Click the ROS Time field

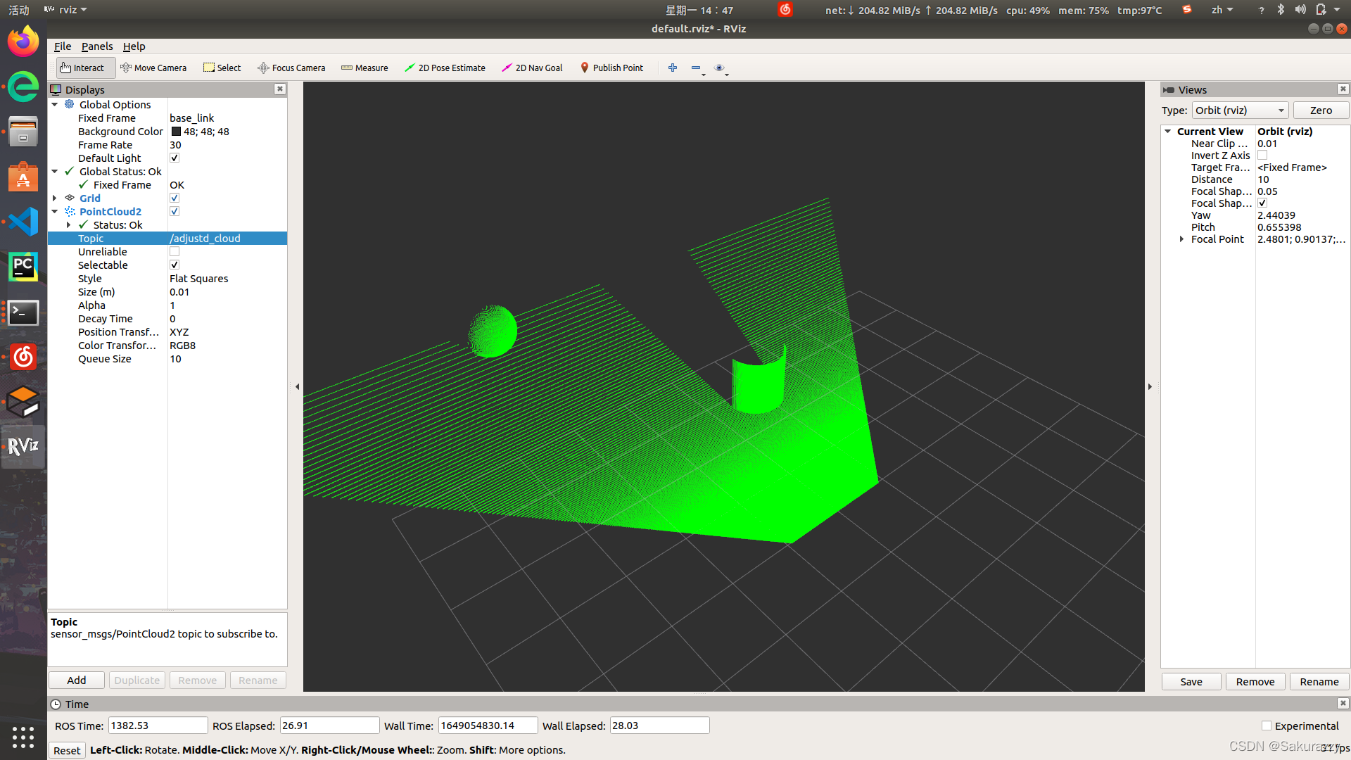point(158,726)
